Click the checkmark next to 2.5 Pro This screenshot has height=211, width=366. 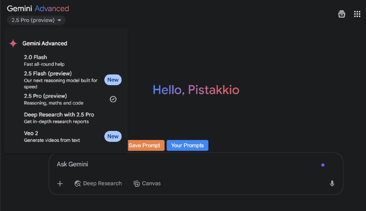113,99
